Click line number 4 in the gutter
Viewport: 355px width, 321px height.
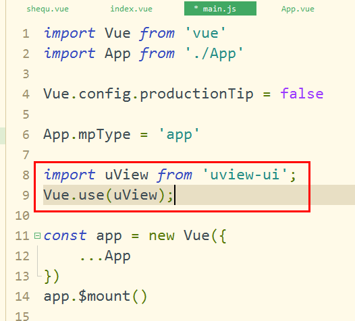pos(26,94)
